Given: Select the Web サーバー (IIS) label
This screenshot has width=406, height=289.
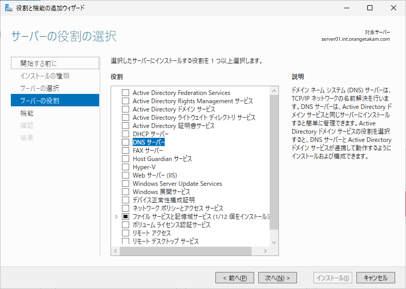Looking at the screenshot, I should [x=155, y=175].
